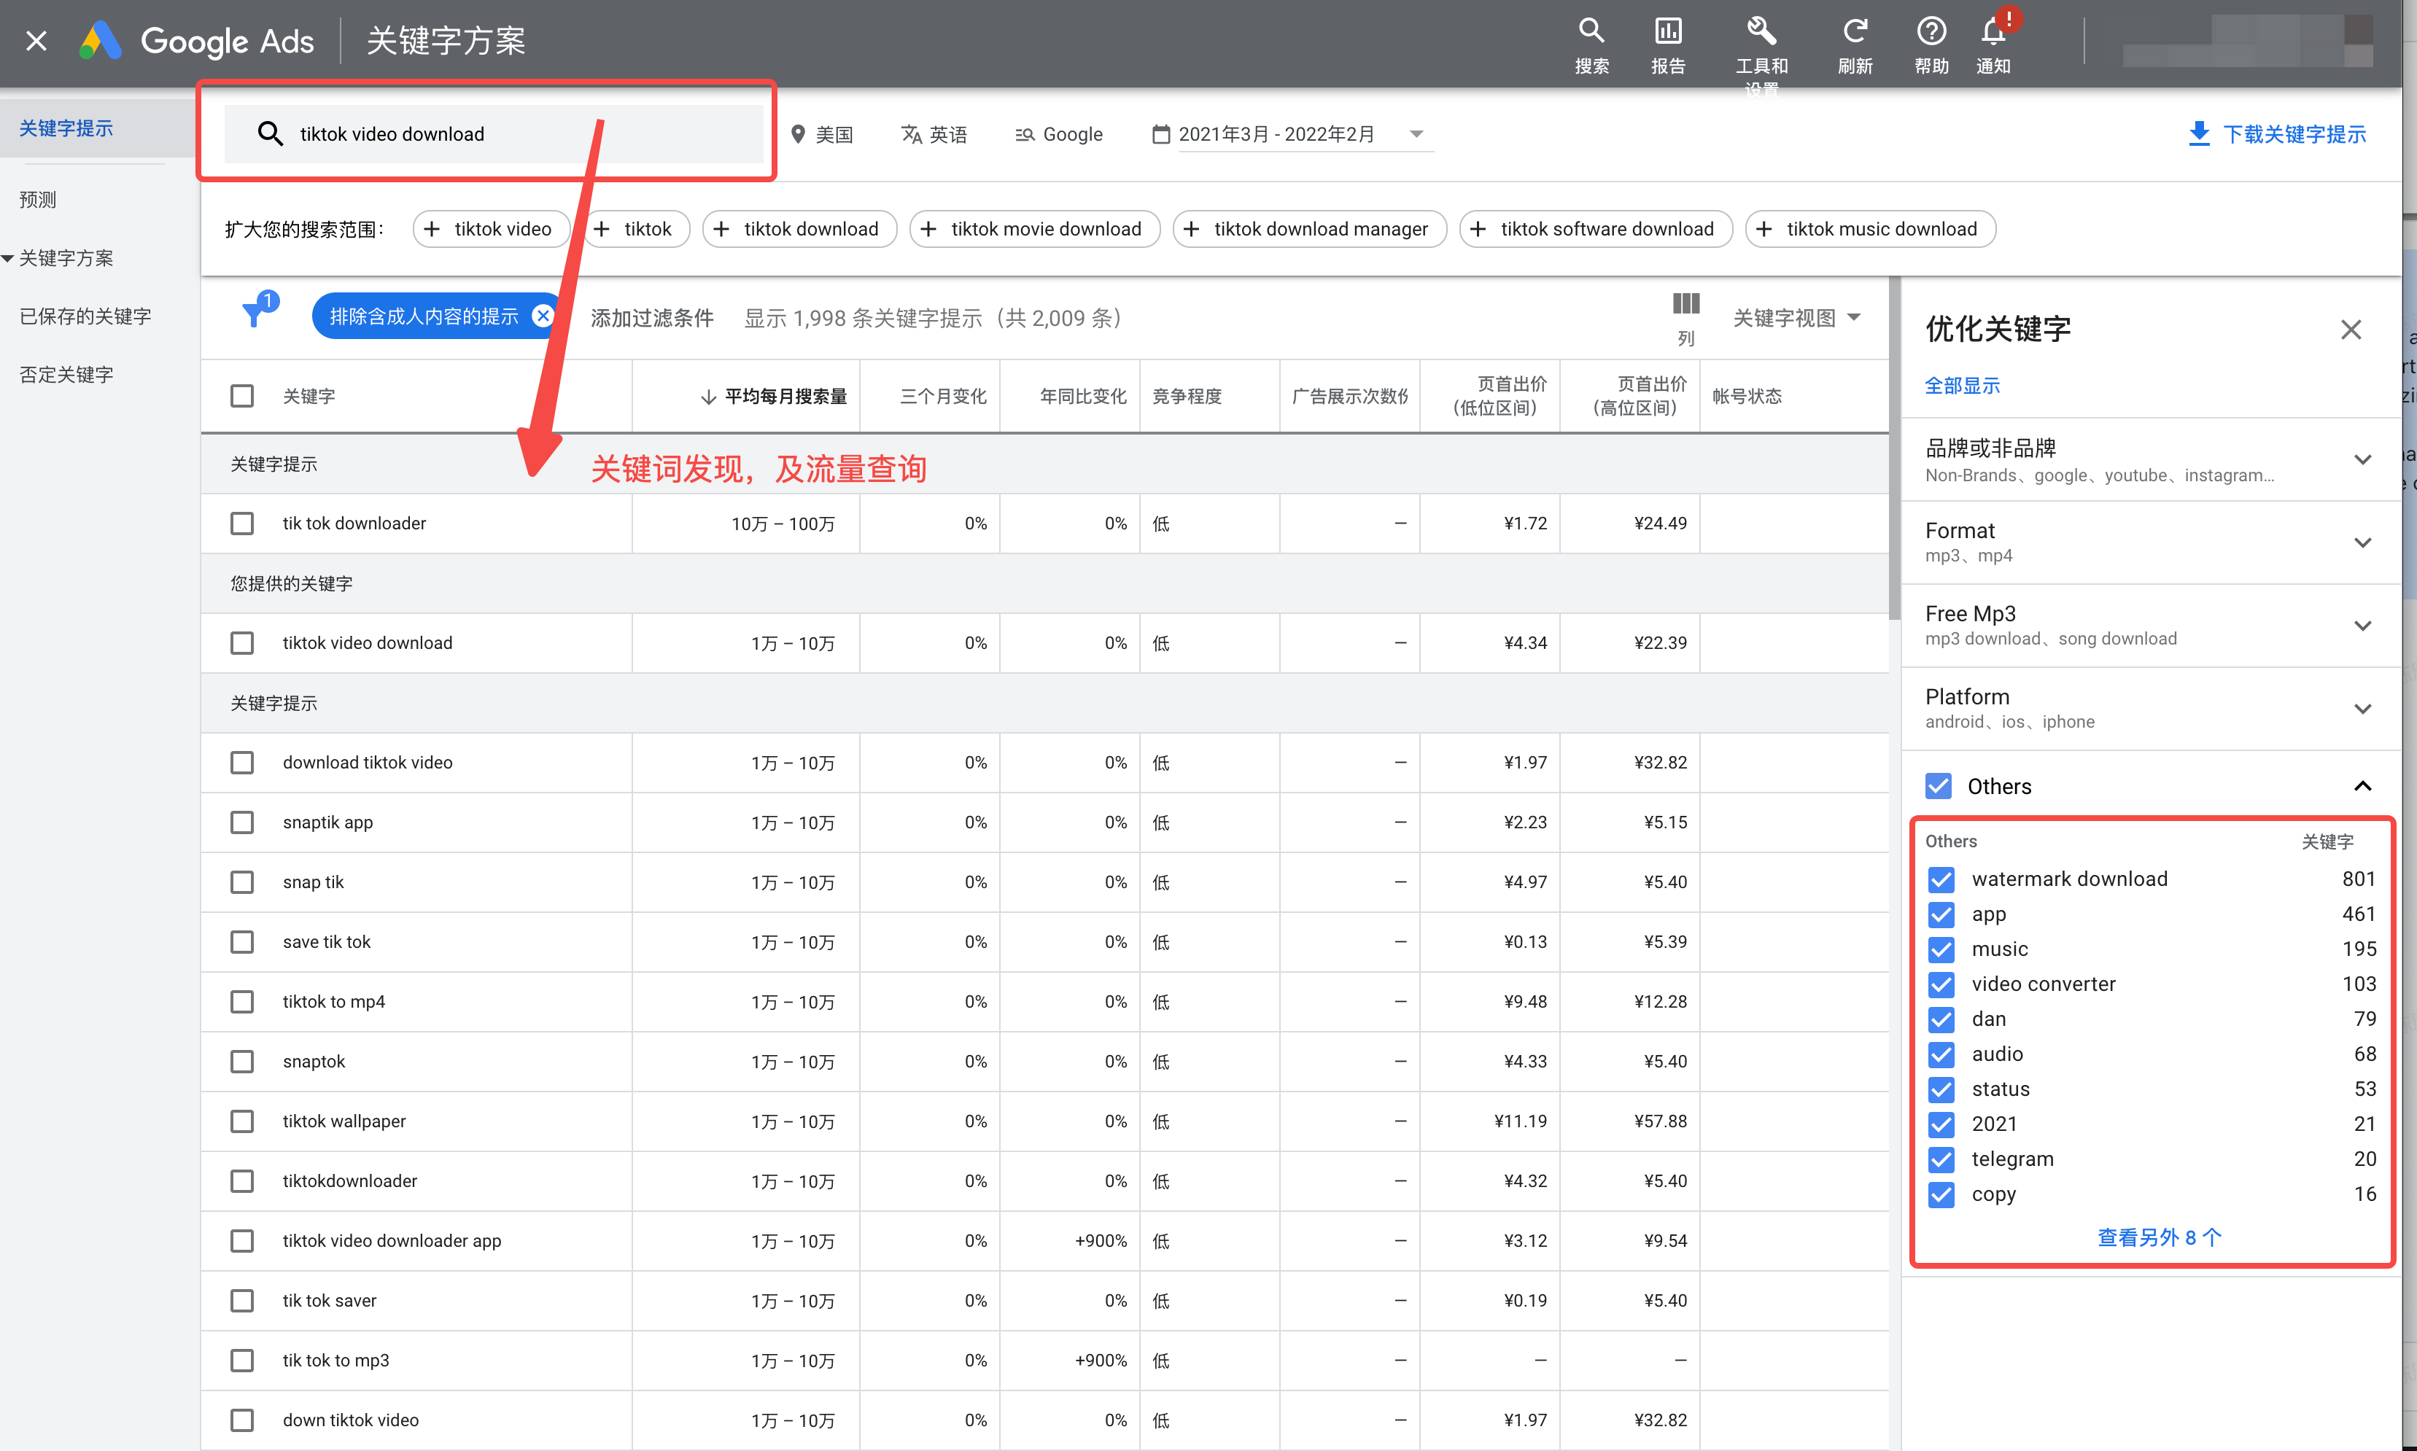2417x1451 pixels.
Task: Check the 'snaptik app' keyword row
Action: coord(241,822)
